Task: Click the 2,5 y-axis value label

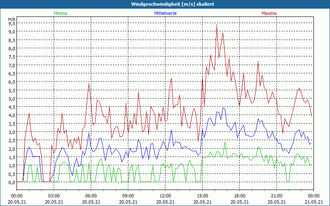Action: tap(12, 140)
